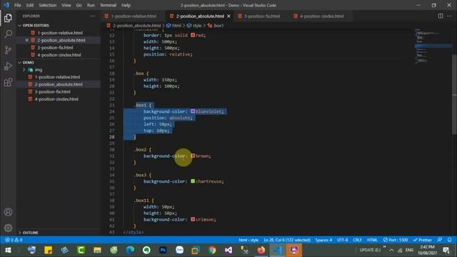The height and width of the screenshot is (257, 457).
Task: Switch to 4-position-zindex.html tab
Action: pyautogui.click(x=322, y=16)
